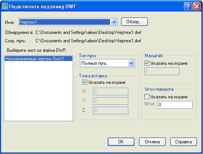Open help with the Справка button
Image resolution: width=203 pixels, height=154 pixels.
(184, 142)
